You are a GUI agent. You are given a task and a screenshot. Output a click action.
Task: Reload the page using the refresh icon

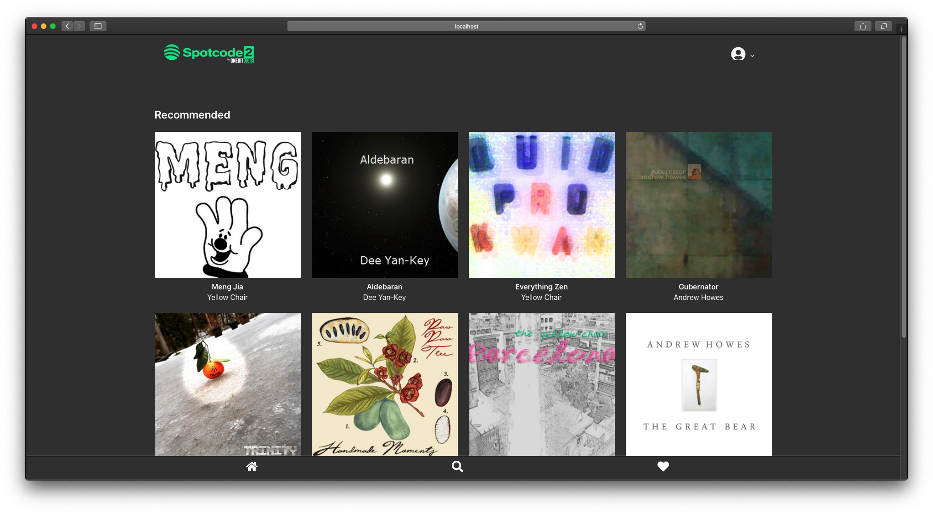pyautogui.click(x=640, y=26)
